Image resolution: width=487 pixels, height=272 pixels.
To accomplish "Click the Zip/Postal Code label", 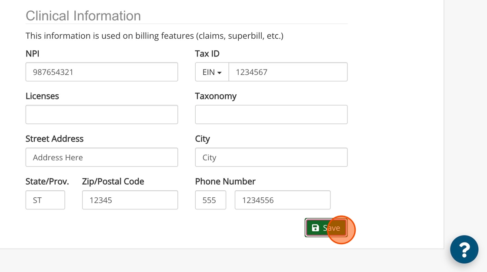I will coord(113,181).
